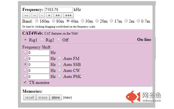Click the Auto CW row Hz input field
This screenshot has height=109, width=174.
pyautogui.click(x=39, y=71)
